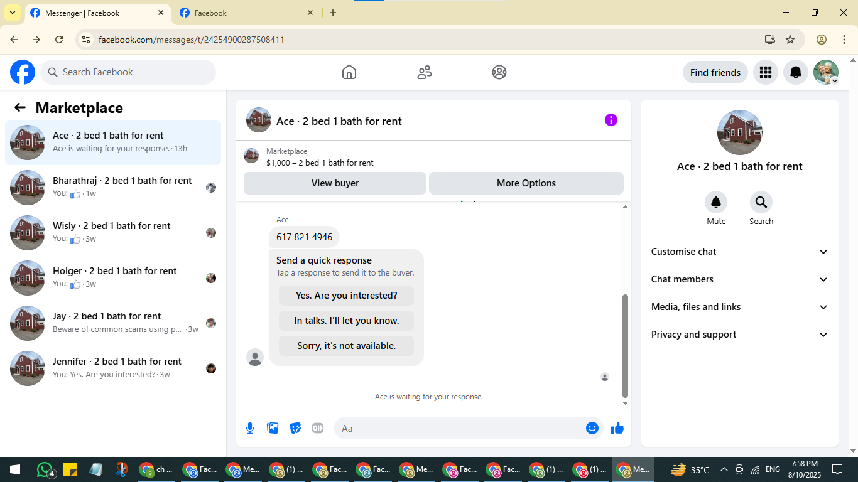
Task: Send 'Yes. Are you interested?' quick response
Action: pos(347,296)
